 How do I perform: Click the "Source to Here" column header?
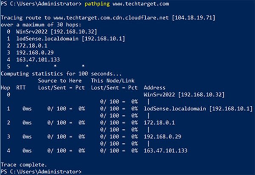point(58,81)
